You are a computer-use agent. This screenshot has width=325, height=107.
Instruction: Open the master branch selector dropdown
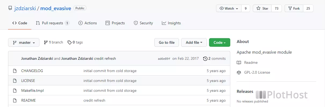pos(24,42)
